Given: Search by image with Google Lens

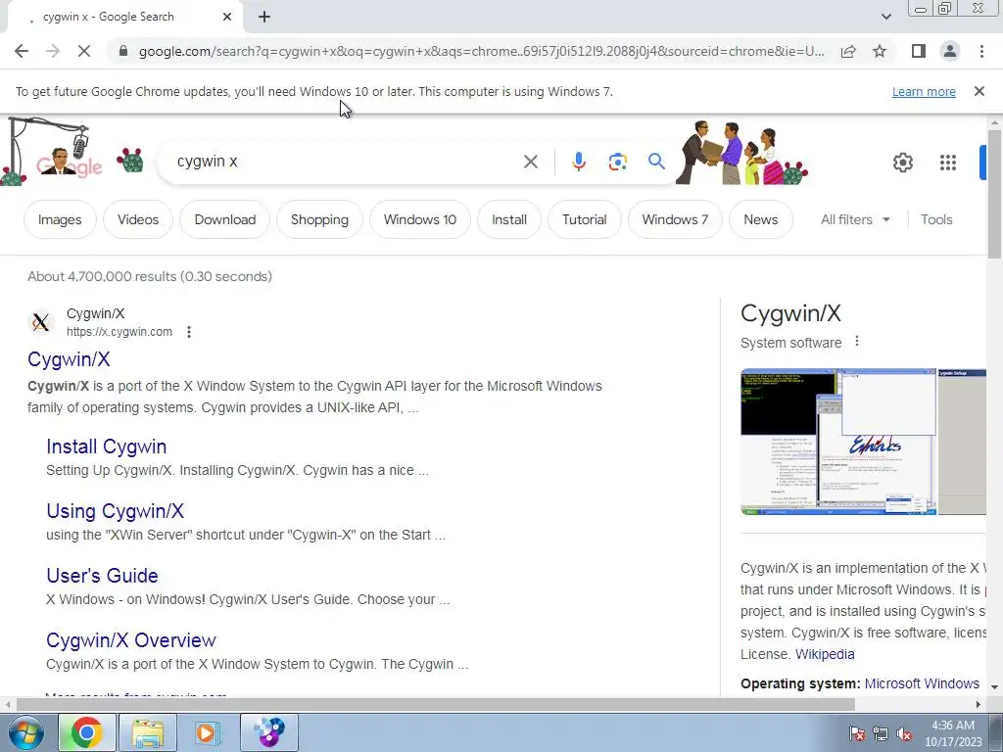Looking at the screenshot, I should coord(617,162).
